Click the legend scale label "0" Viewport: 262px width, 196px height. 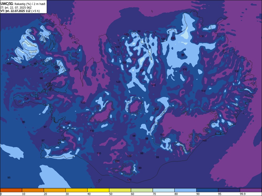pos(1,194)
